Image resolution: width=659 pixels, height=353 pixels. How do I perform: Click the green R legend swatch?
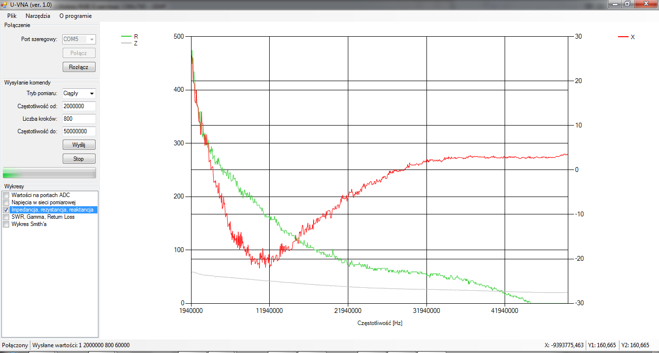[x=126, y=36]
